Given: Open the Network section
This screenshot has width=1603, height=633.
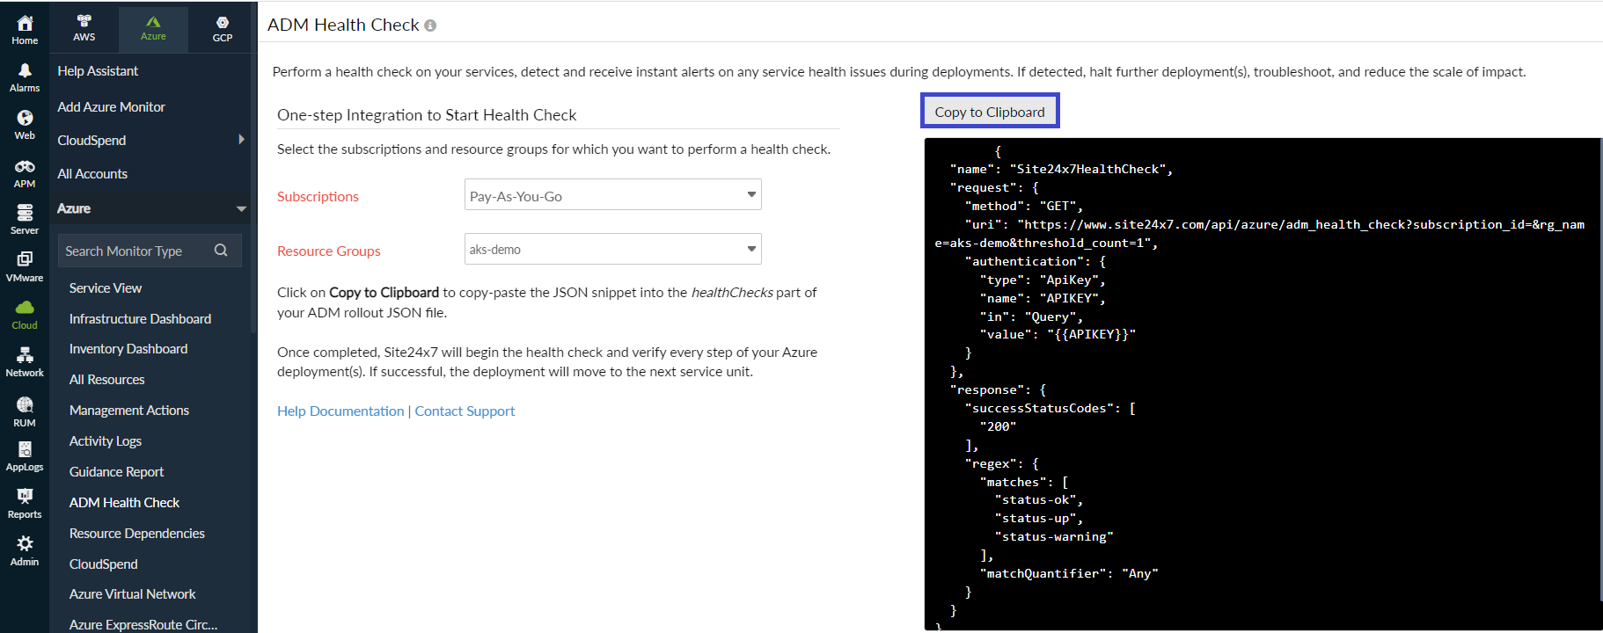Looking at the screenshot, I should (x=25, y=362).
